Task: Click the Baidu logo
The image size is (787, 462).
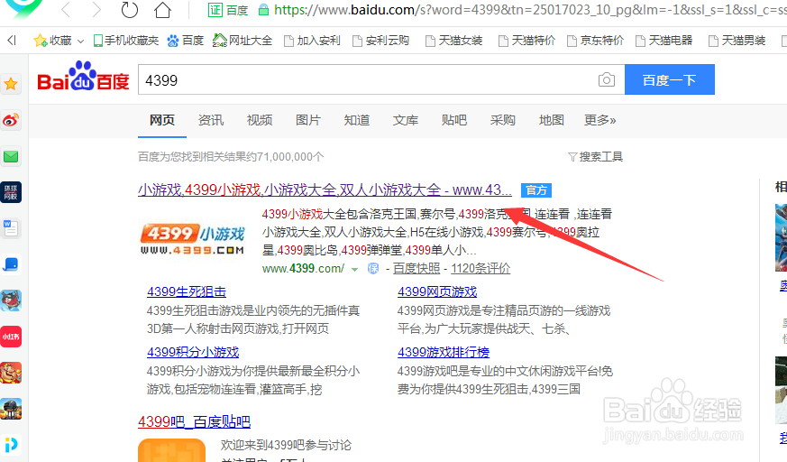Action: tap(83, 77)
